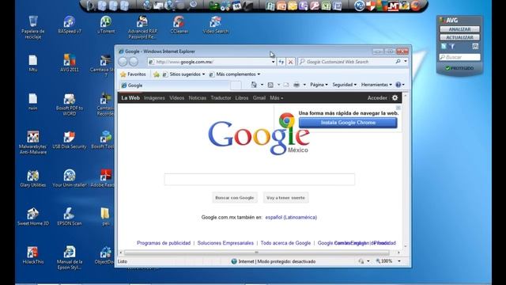Expand the address bar history dropdown
The width and height of the screenshot is (506, 285).
[273, 62]
